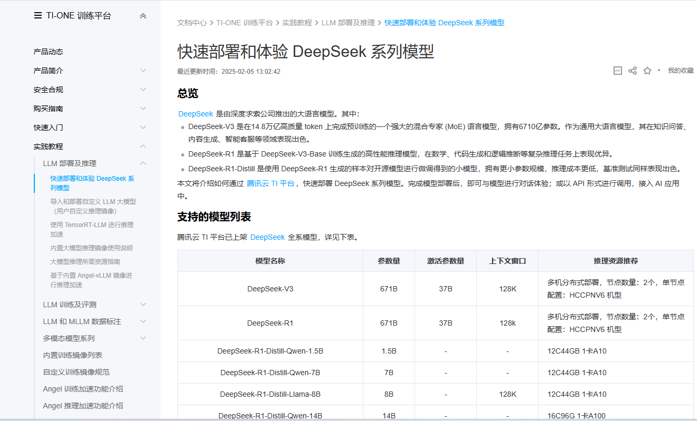
Task: Open the 腾讯云 TI 平台 hyperlink
Action: [270, 183]
